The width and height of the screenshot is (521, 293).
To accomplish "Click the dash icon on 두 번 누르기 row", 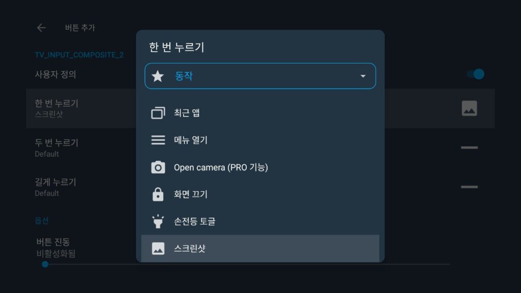I will tap(469, 148).
